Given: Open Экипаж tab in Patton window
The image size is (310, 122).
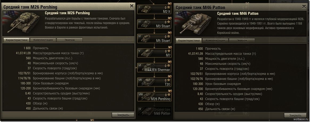Looking at the screenshot, I should point(242,40).
